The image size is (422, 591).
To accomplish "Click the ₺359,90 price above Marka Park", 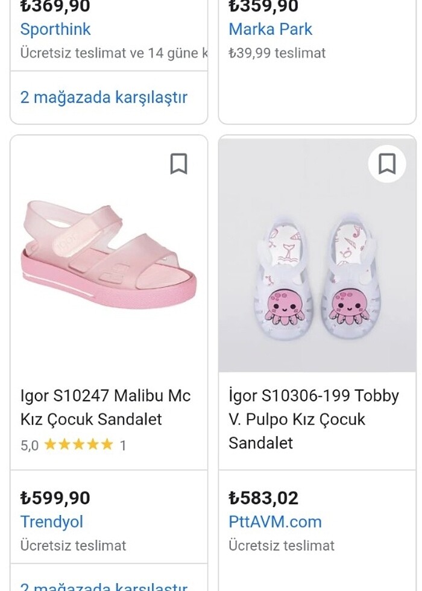I will click(263, 7).
